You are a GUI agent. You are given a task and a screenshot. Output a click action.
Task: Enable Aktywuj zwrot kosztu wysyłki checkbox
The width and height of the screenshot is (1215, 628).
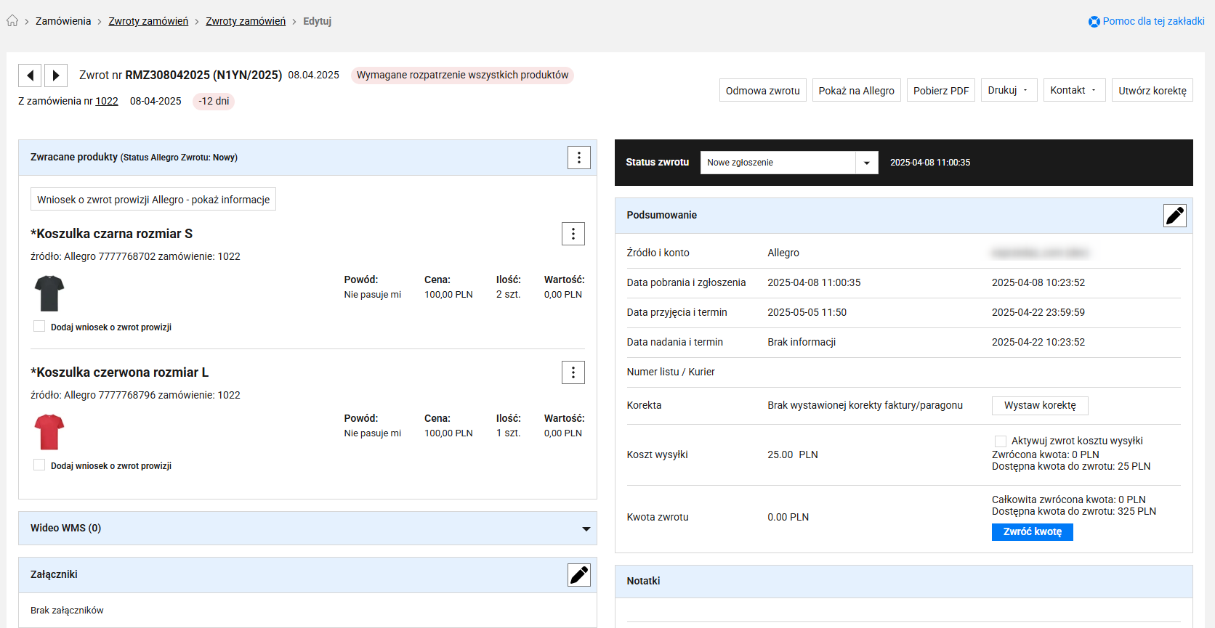pyautogui.click(x=1001, y=441)
